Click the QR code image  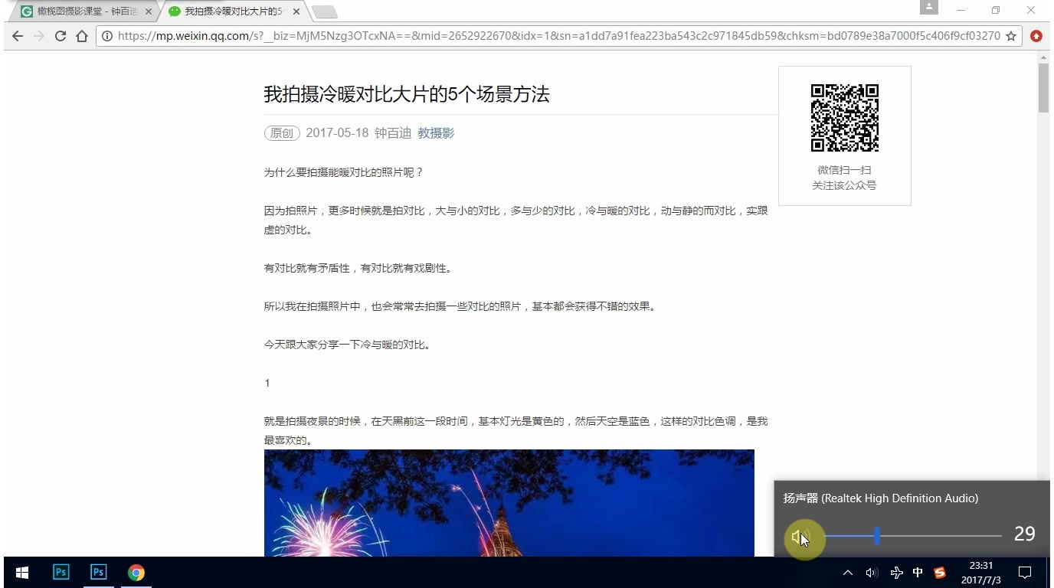point(845,118)
